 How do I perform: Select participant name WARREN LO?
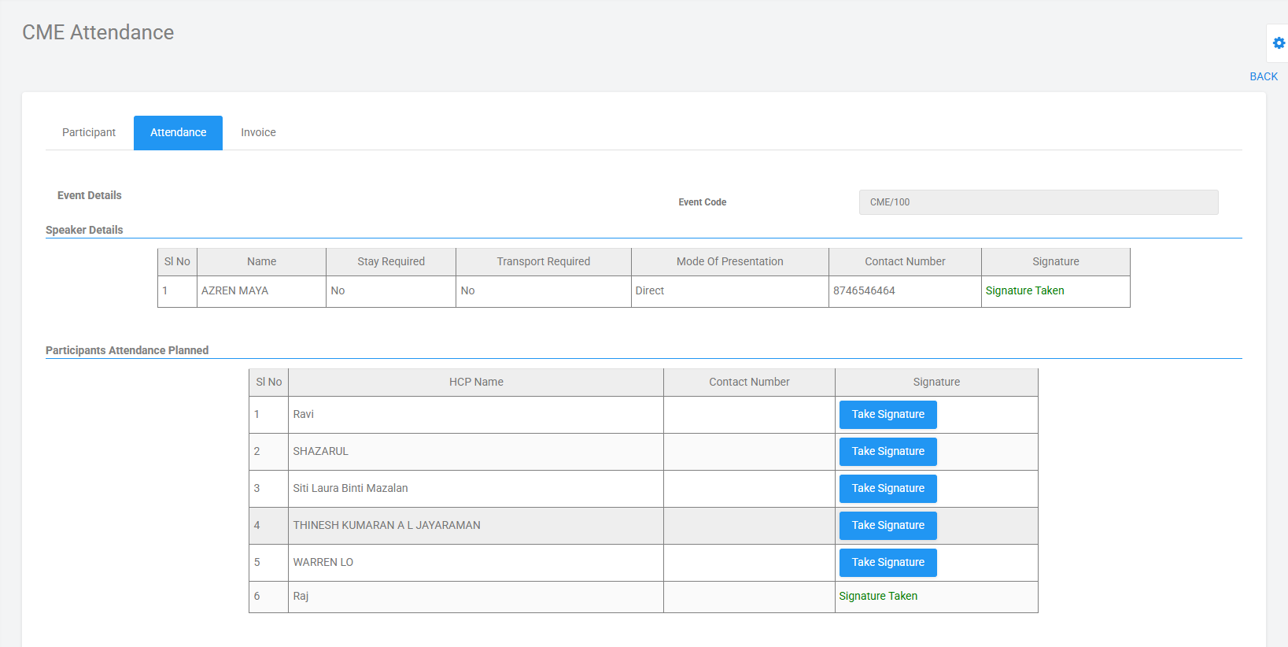tap(323, 562)
